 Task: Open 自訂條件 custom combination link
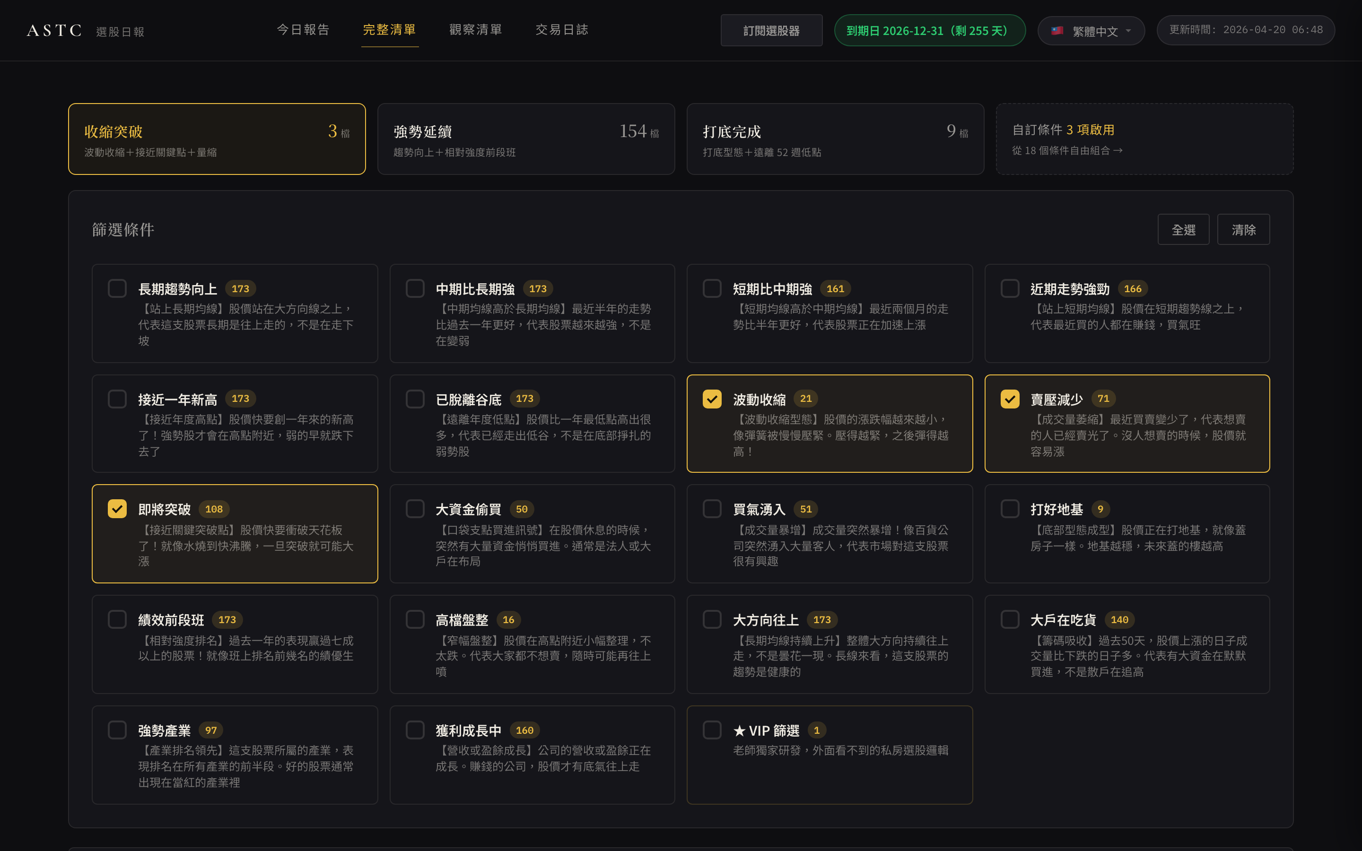coord(1144,139)
